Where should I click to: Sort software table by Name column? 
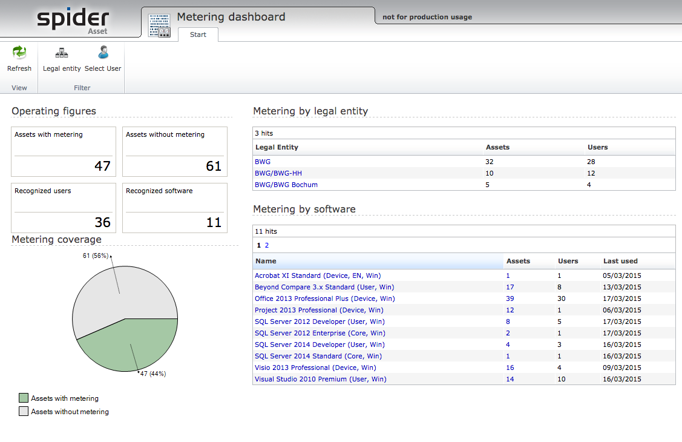click(x=266, y=261)
